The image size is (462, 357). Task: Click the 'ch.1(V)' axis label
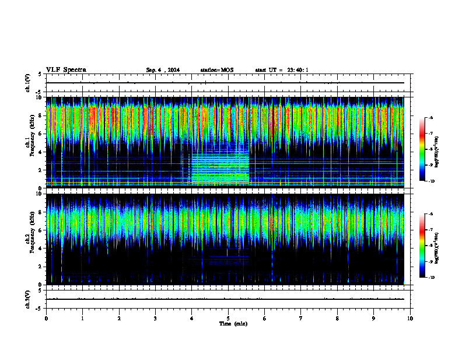(28, 83)
